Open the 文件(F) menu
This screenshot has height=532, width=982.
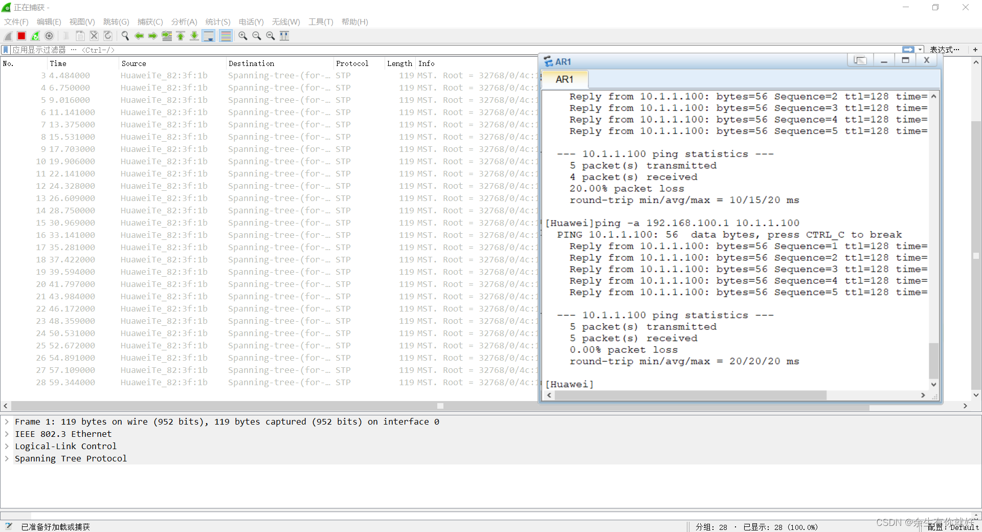coord(16,22)
